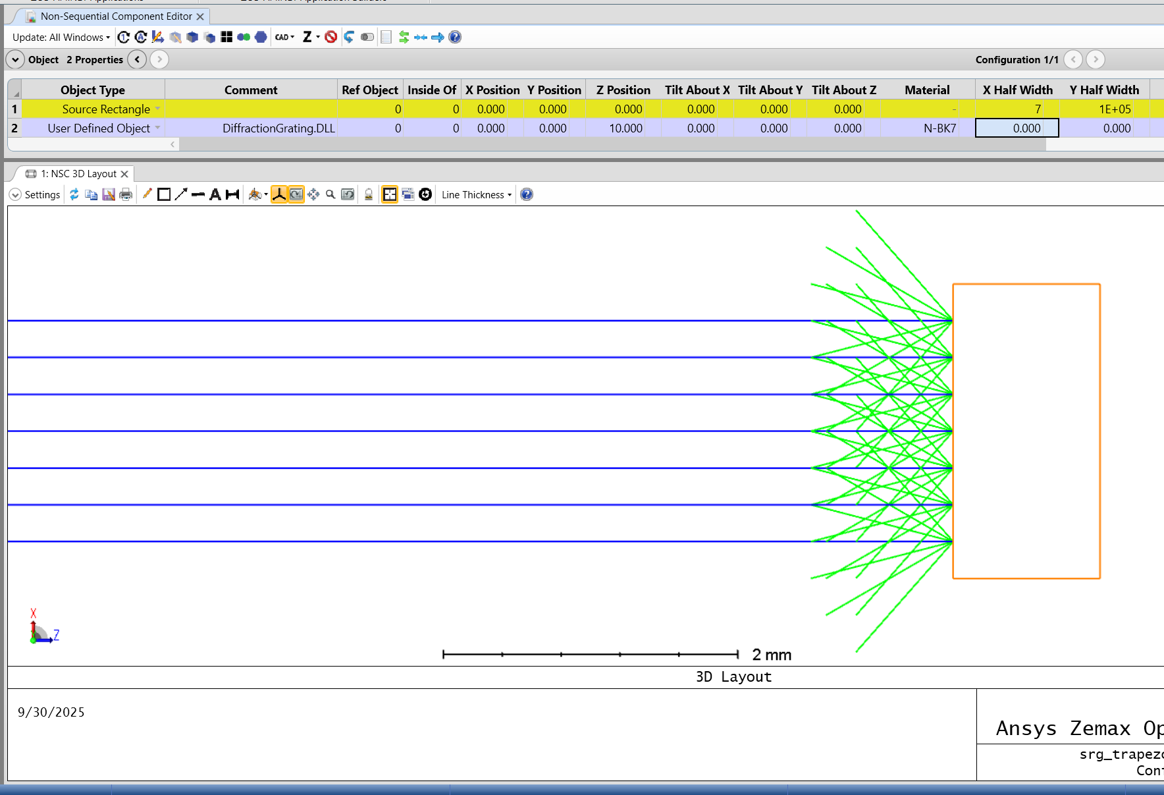
Task: Switch to Non-Sequential Component Editor tab
Action: tap(116, 16)
